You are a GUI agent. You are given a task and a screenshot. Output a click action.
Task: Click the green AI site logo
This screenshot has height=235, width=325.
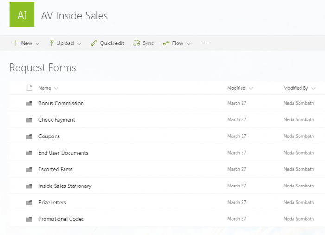[22, 15]
